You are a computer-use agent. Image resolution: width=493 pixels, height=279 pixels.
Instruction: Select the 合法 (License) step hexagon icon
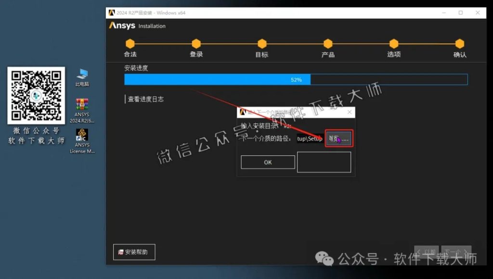[x=130, y=42]
